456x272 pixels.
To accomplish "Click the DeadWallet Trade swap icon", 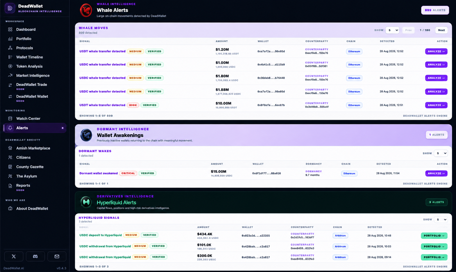I will (10, 85).
